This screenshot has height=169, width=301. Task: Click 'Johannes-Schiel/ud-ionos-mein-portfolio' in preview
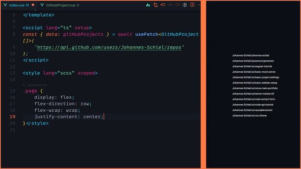255,88
